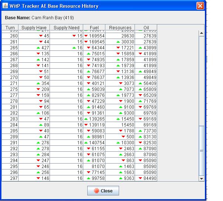Click Fuel value 139265
Image resolution: width=223 pixels, height=201 pixels.
97,119
